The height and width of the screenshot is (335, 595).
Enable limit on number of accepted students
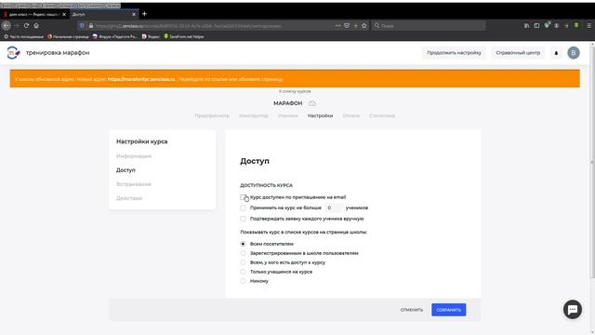pos(243,208)
